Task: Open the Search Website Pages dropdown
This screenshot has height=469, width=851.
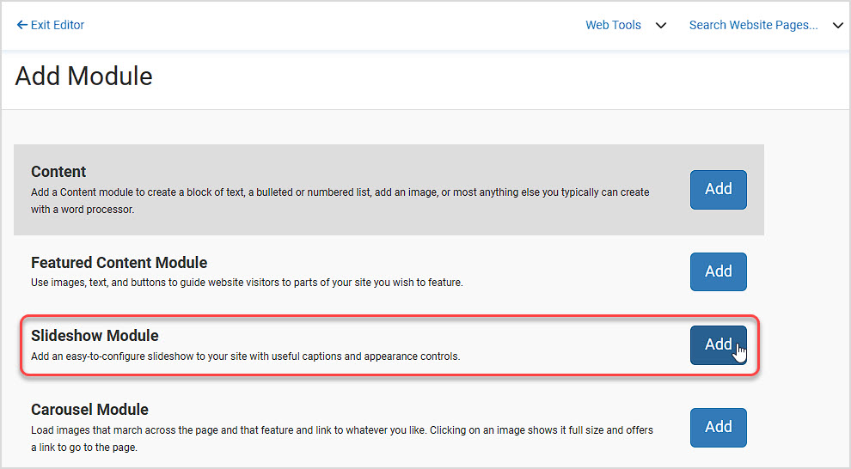Action: coord(753,25)
